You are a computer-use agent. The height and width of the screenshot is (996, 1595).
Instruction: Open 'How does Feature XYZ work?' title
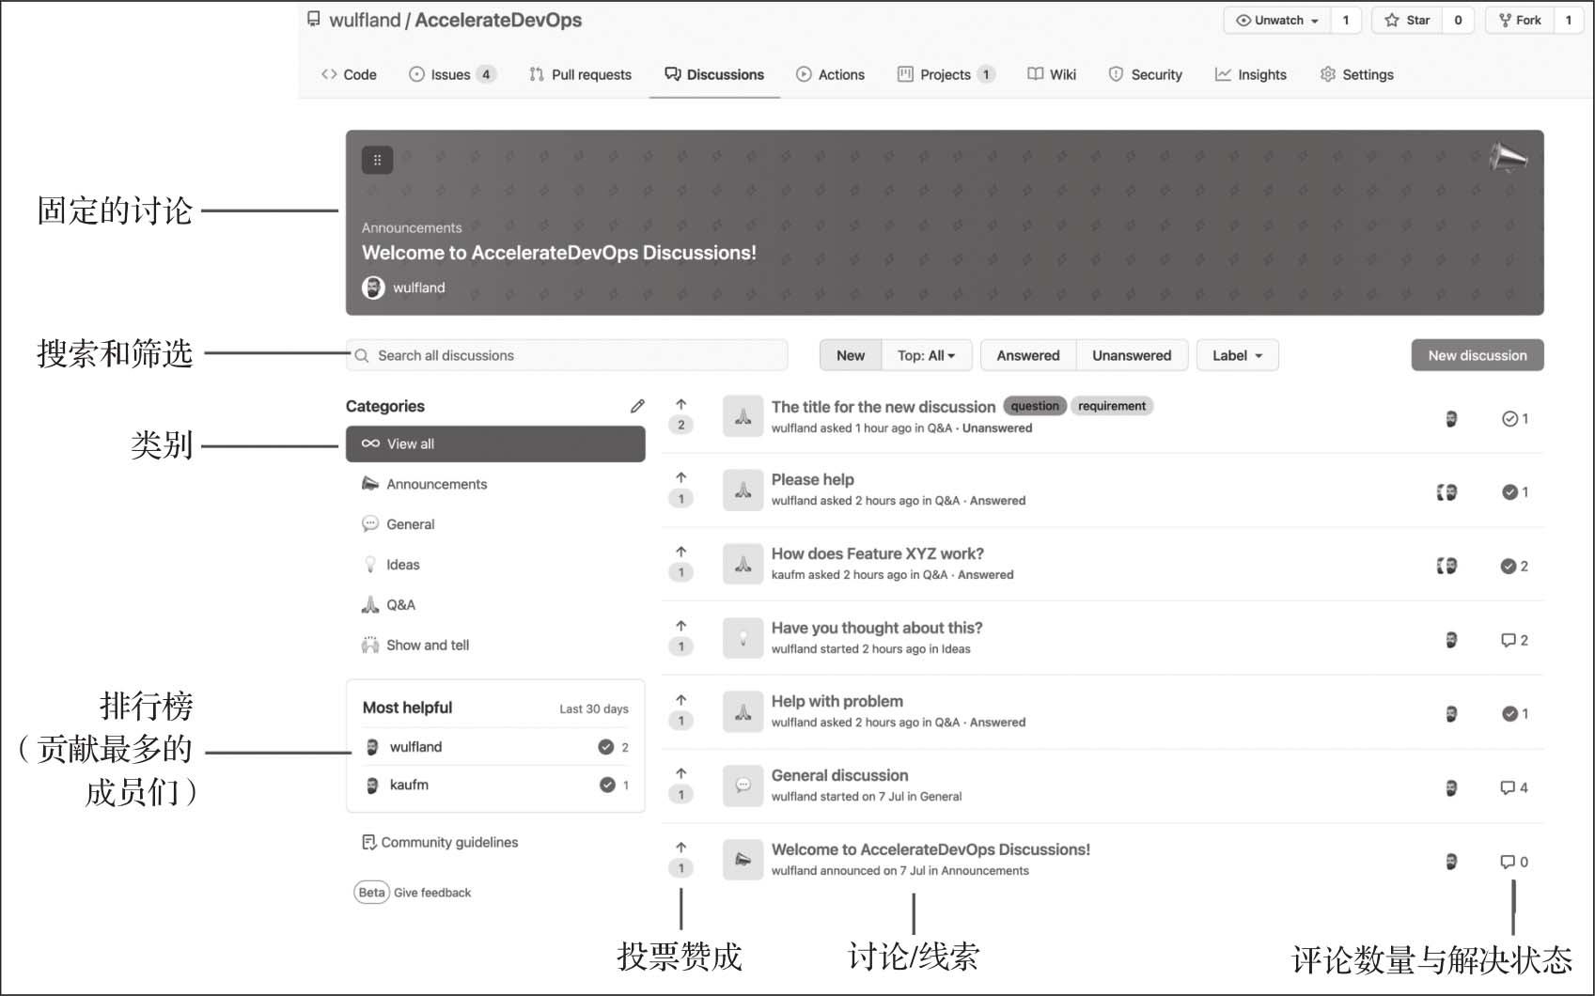pos(878,553)
